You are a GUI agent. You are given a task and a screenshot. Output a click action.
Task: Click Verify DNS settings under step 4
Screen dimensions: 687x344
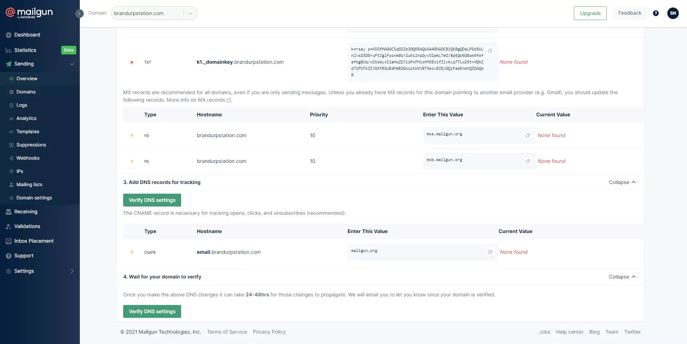pyautogui.click(x=152, y=311)
